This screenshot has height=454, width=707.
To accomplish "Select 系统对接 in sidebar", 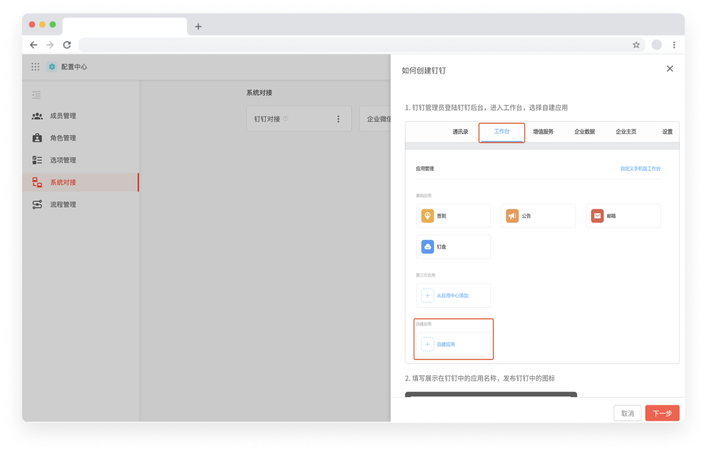I will pos(80,182).
